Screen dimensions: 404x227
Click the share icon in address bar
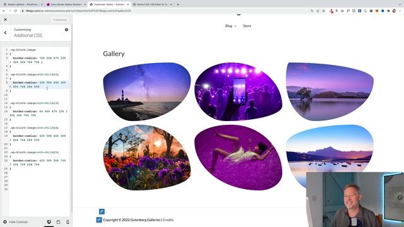tap(318, 11)
